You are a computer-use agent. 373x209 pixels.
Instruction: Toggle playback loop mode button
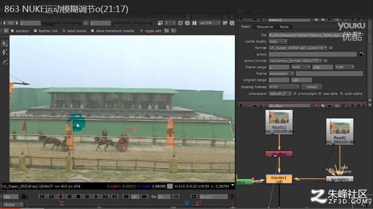(176, 196)
